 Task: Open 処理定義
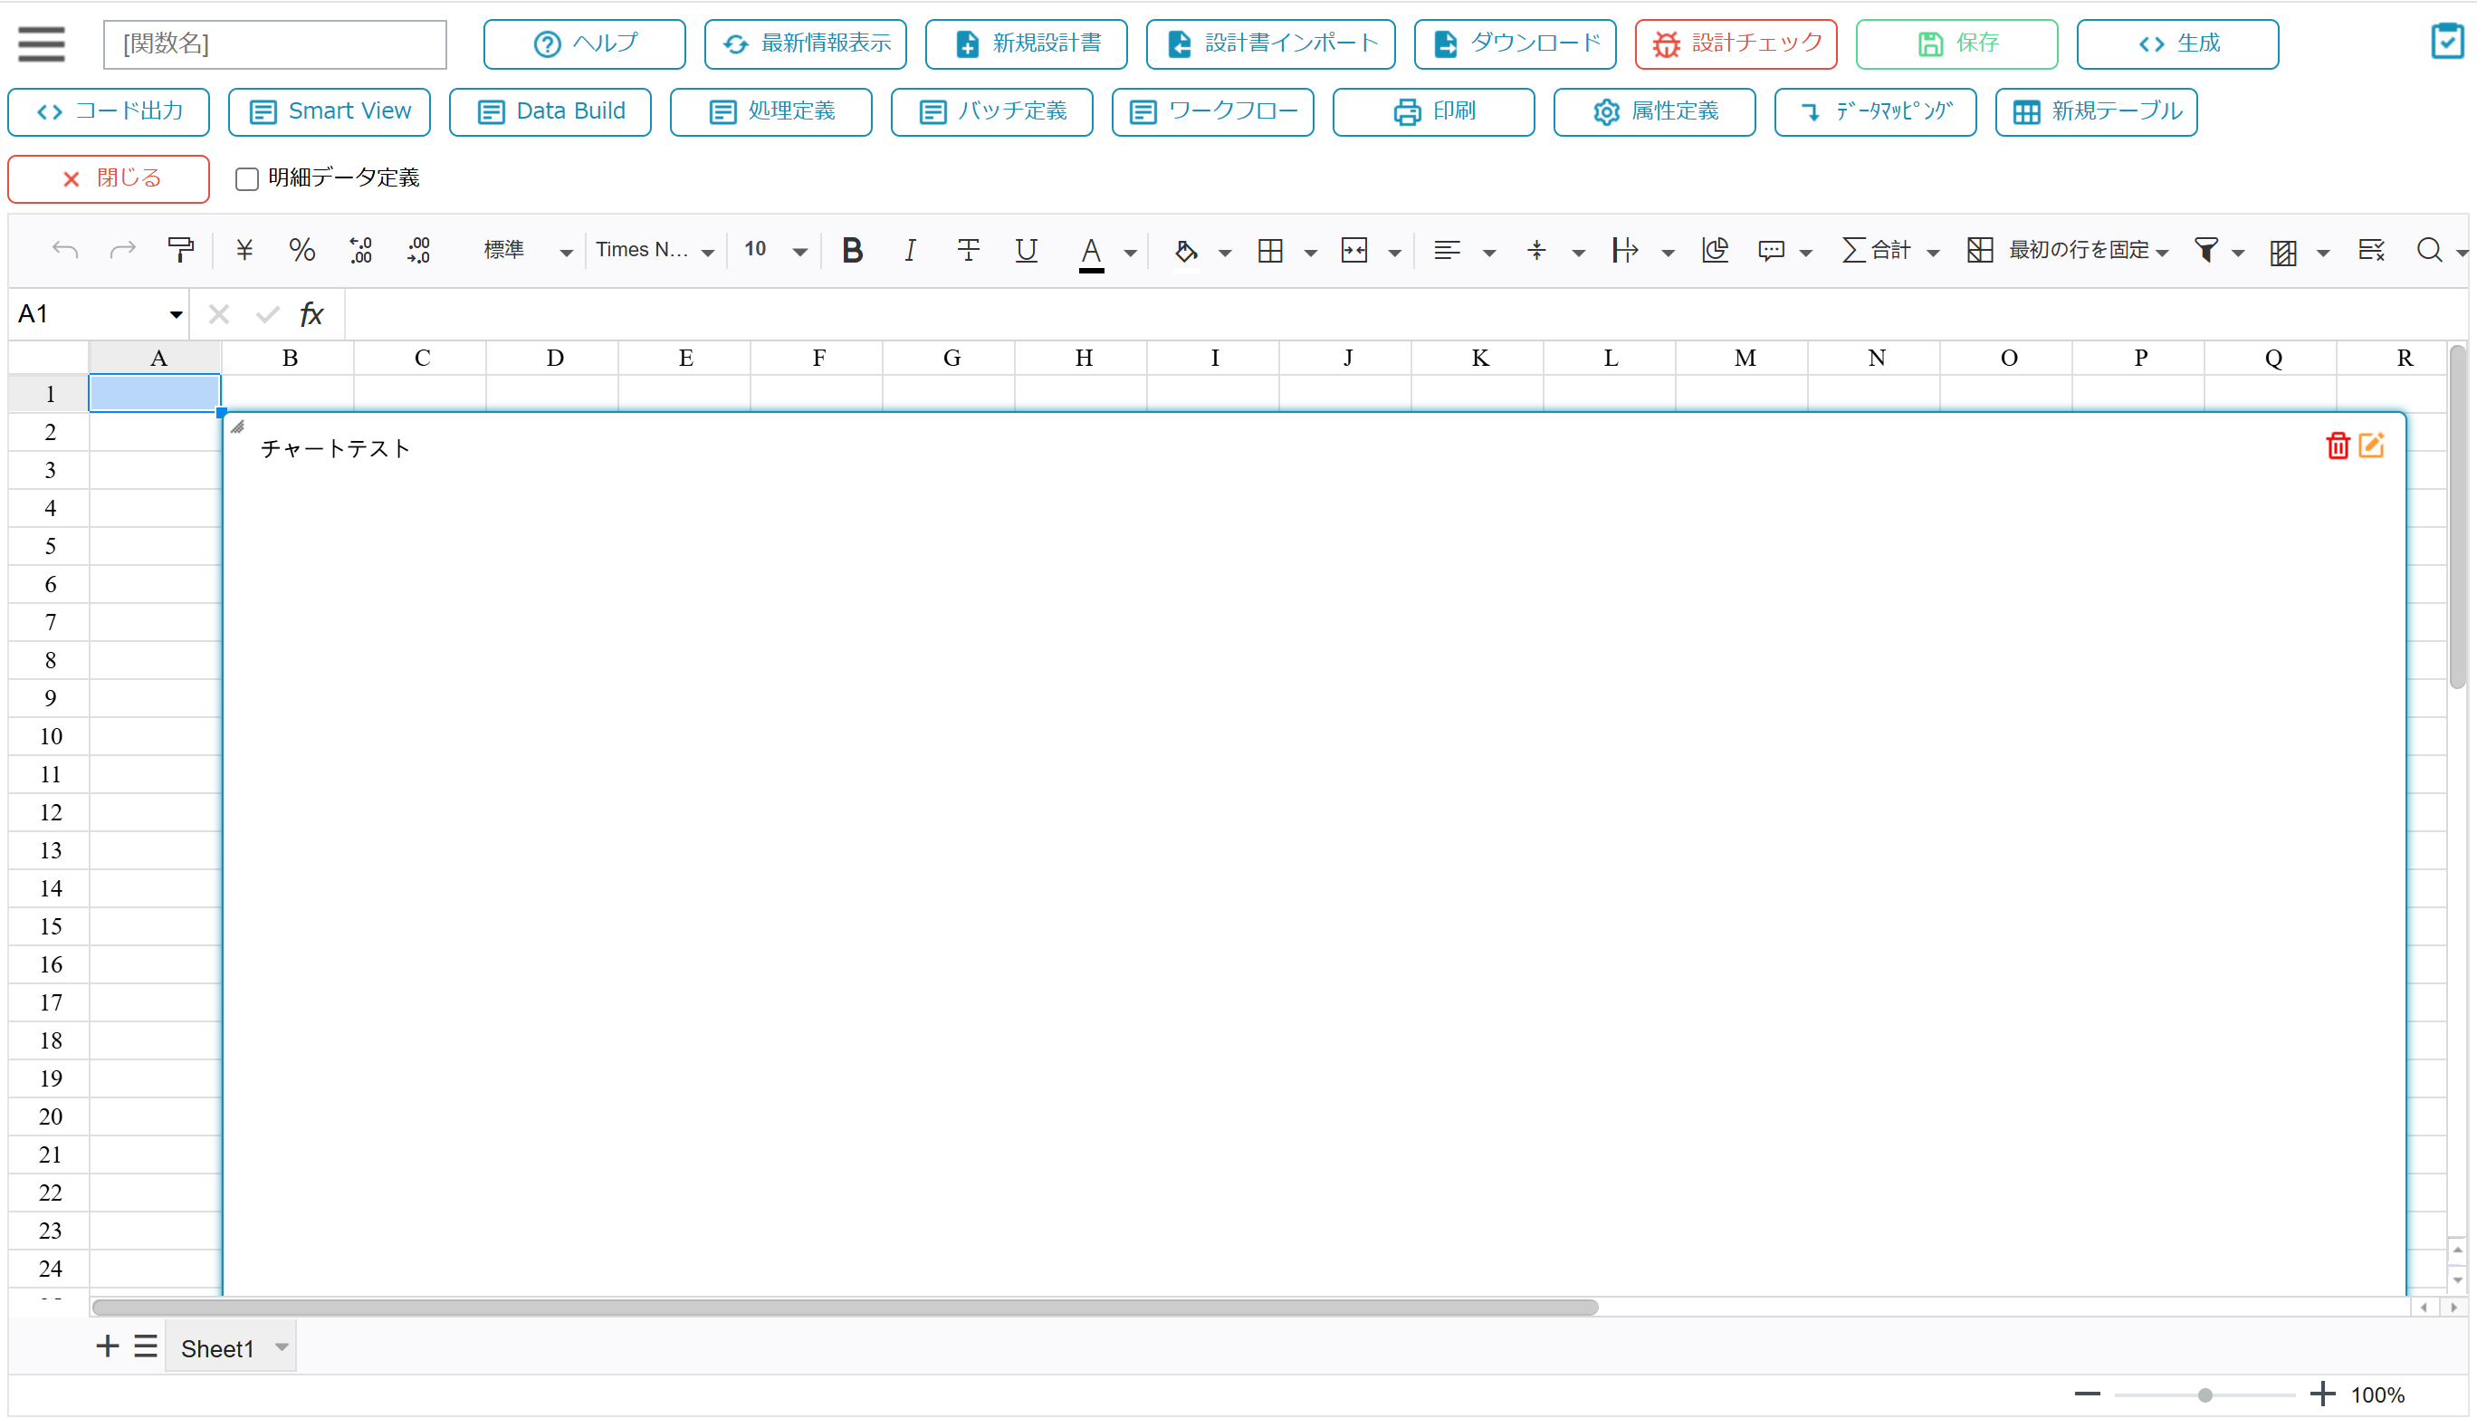[771, 111]
